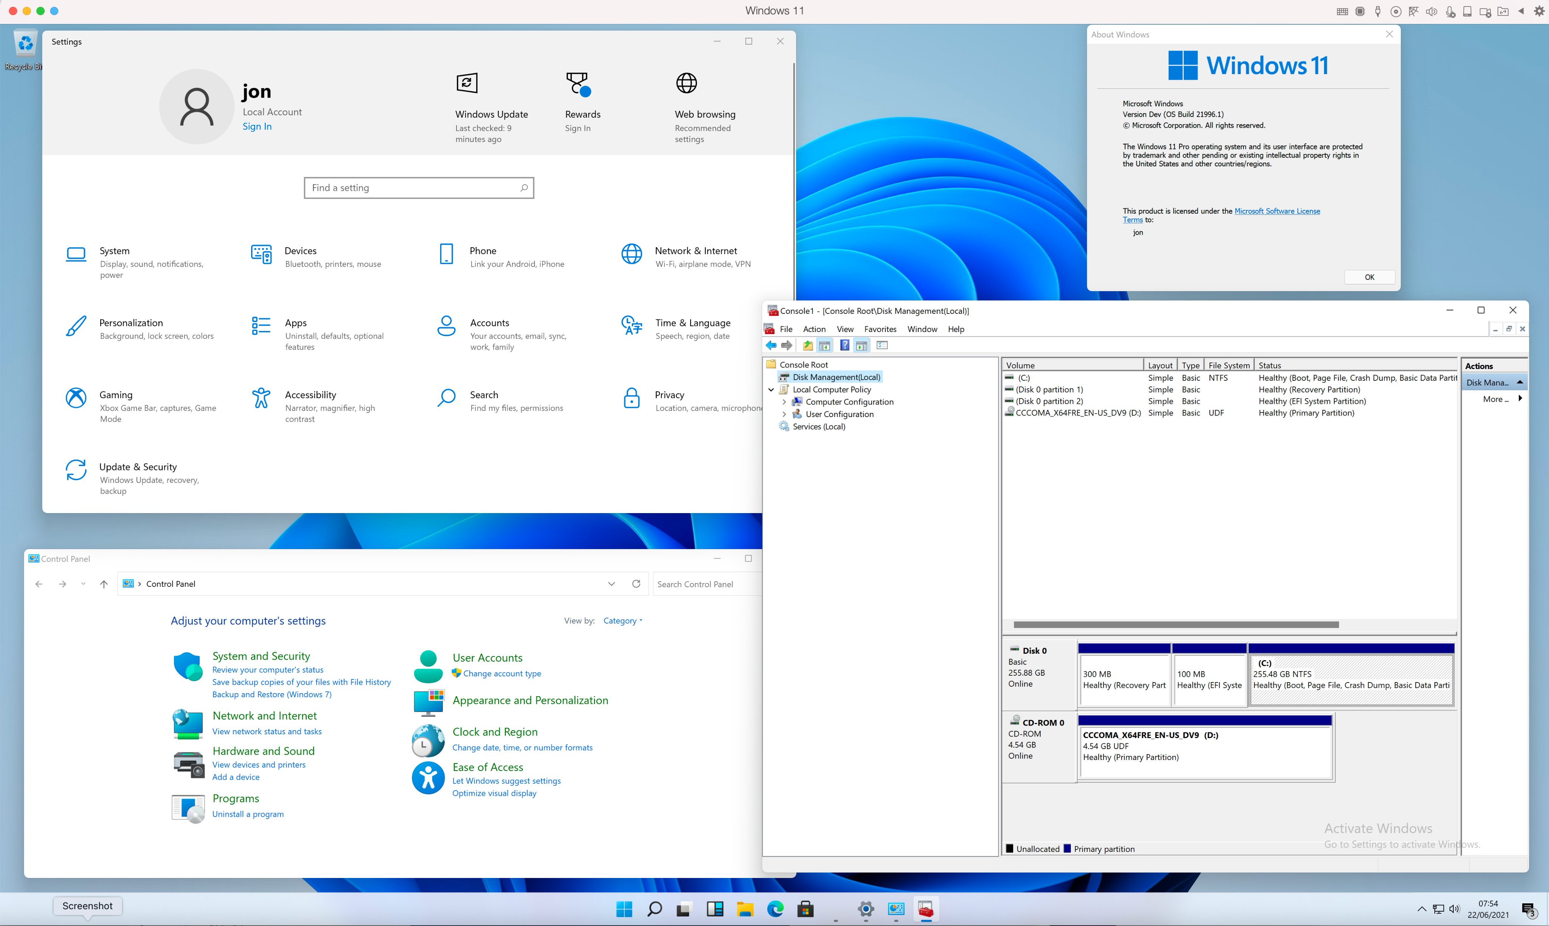Open Update & Security in Settings
Screen dimensions: 1549x926
[x=133, y=478]
